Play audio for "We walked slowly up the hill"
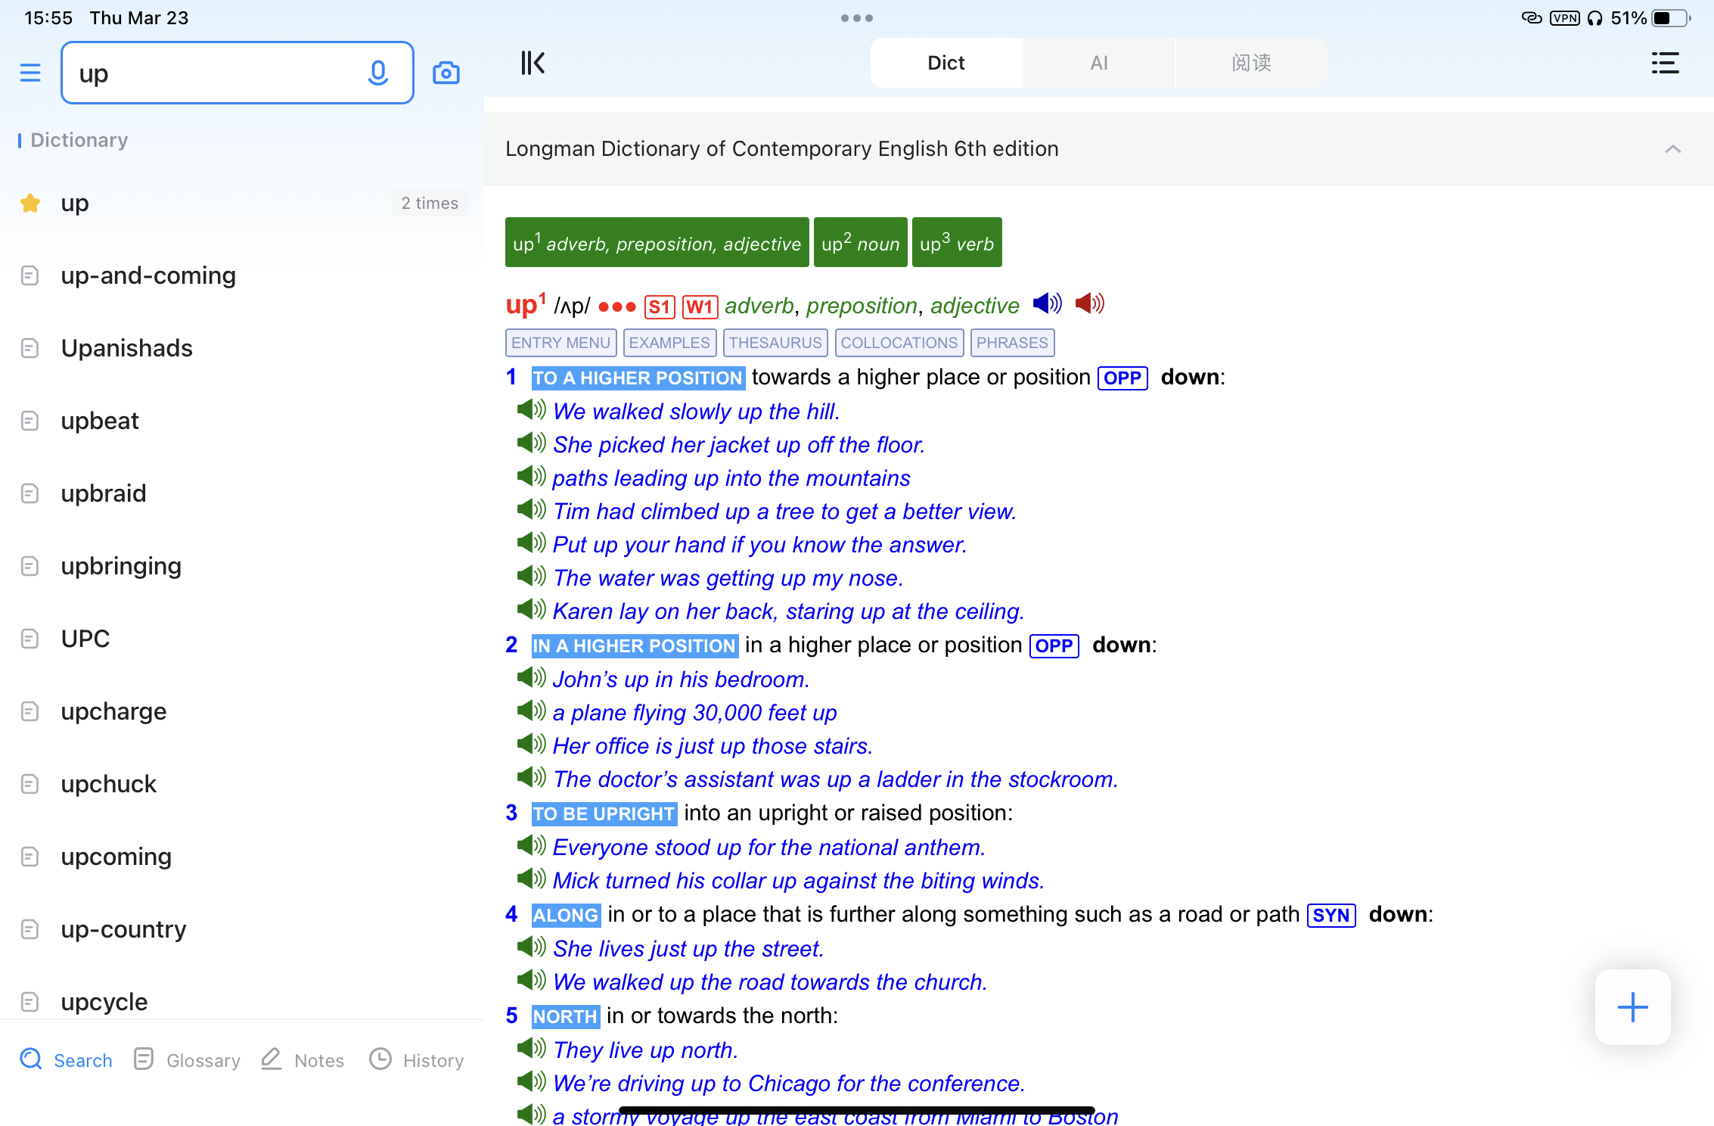This screenshot has height=1126, width=1714. pyautogui.click(x=531, y=411)
